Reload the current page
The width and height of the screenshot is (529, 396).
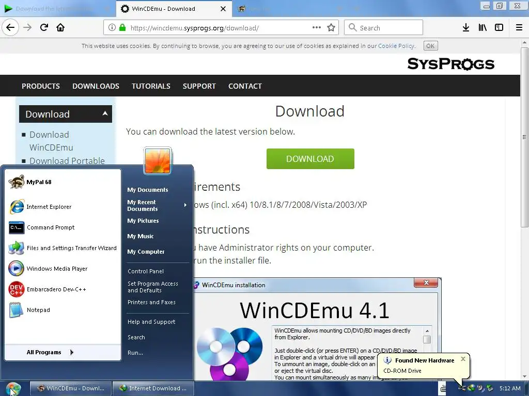point(44,28)
